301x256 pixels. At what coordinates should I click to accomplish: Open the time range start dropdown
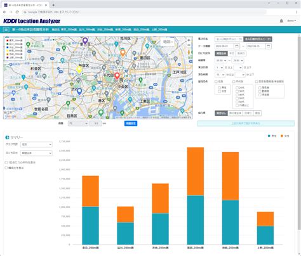pyautogui.click(x=221, y=60)
